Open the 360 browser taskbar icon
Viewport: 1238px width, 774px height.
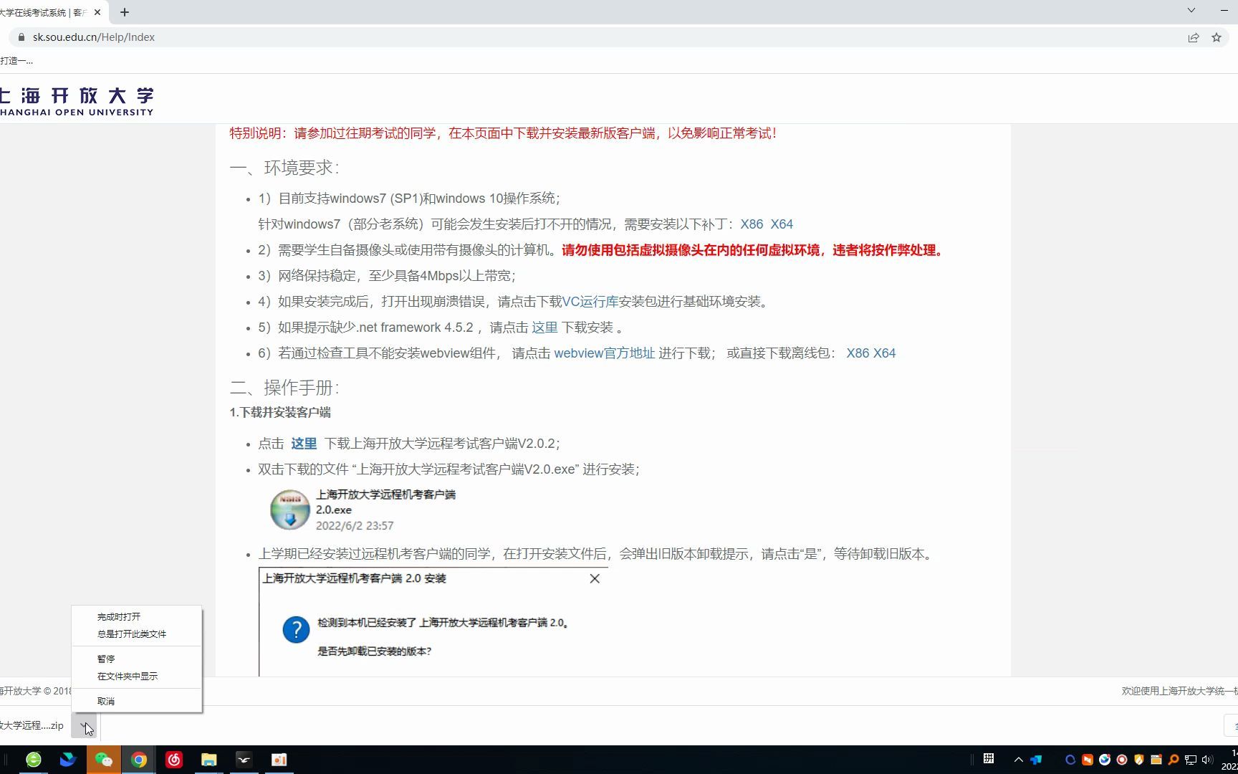[34, 760]
